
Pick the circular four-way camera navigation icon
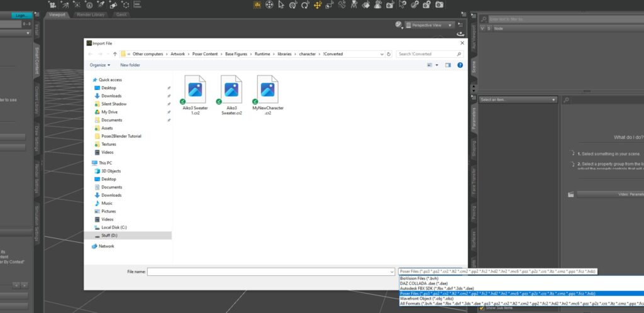[269, 5]
